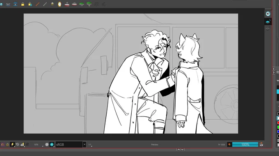Select the blue layer icon in right sidebar

(268, 22)
